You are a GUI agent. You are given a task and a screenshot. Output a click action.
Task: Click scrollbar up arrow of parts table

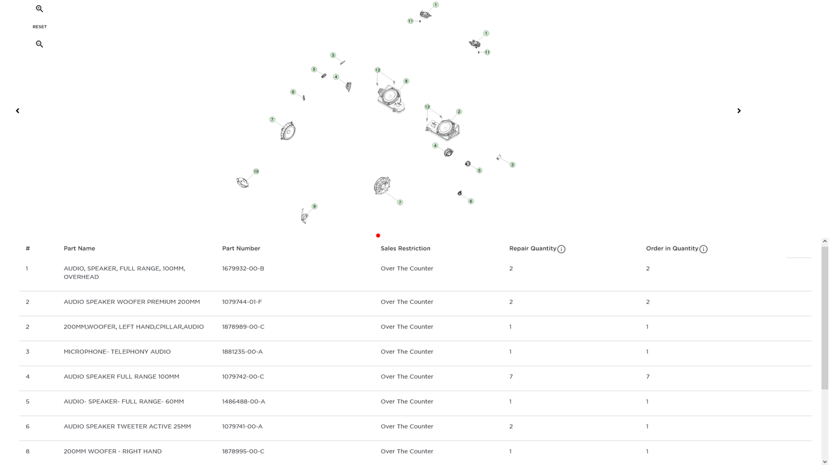coord(825,241)
